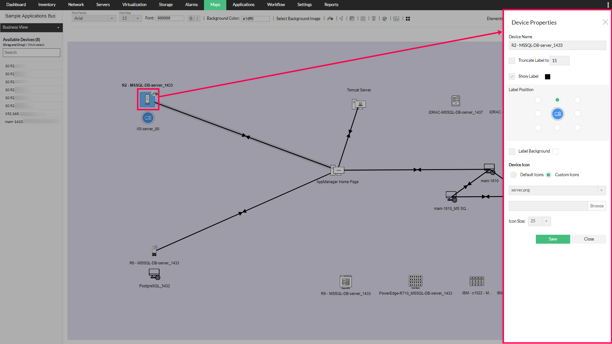The height and width of the screenshot is (344, 612).
Task: Open the Alarms menu tab
Action: click(x=191, y=4)
